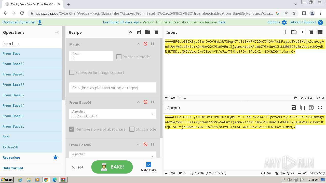Set breakpoint on From Base85 operation
The image size is (326, 183).
(x=153, y=144)
